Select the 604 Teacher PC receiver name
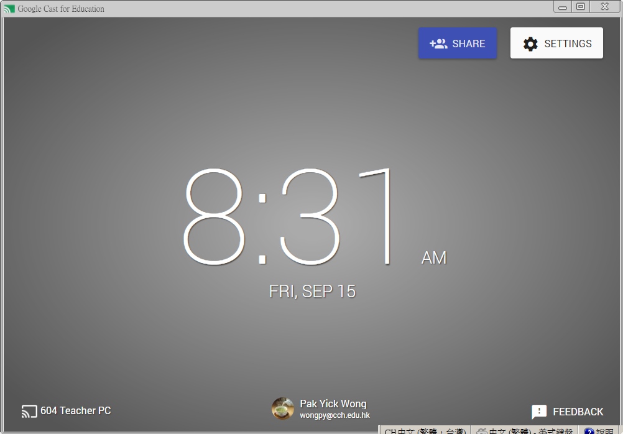623x434 pixels. pyautogui.click(x=76, y=411)
